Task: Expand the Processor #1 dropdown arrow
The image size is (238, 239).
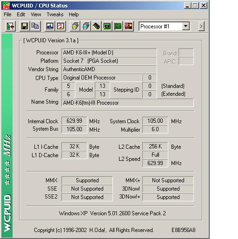Action: pyautogui.click(x=185, y=26)
